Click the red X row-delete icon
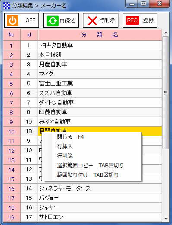 click(x=92, y=21)
